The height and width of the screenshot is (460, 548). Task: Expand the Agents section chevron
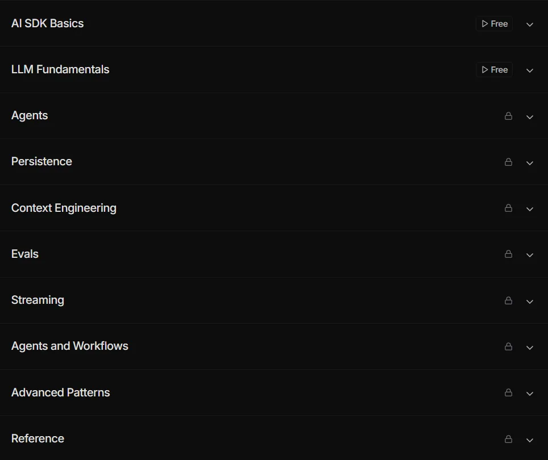[530, 117]
